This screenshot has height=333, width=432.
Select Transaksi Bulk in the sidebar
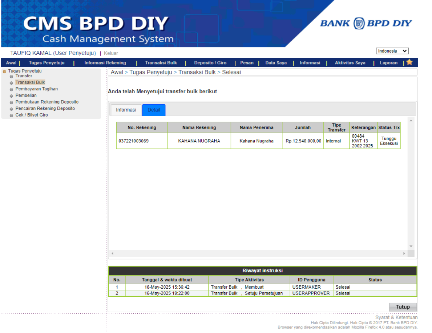point(30,83)
